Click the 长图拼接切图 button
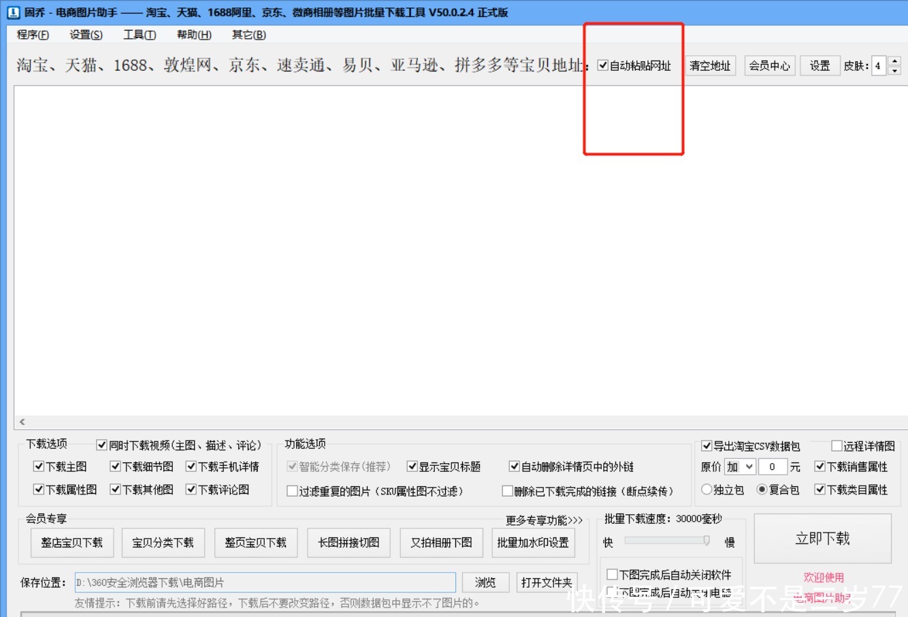908x617 pixels. pyautogui.click(x=348, y=543)
